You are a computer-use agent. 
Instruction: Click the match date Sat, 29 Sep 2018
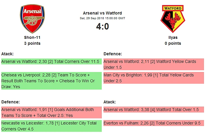(x=102, y=18)
